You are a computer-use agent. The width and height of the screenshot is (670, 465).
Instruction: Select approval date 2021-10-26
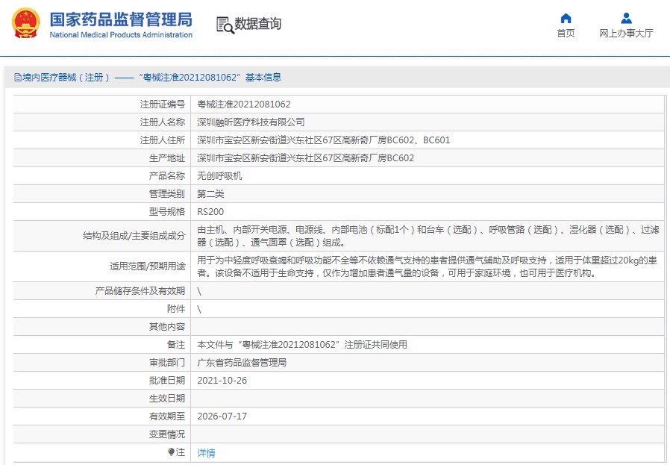click(x=222, y=381)
